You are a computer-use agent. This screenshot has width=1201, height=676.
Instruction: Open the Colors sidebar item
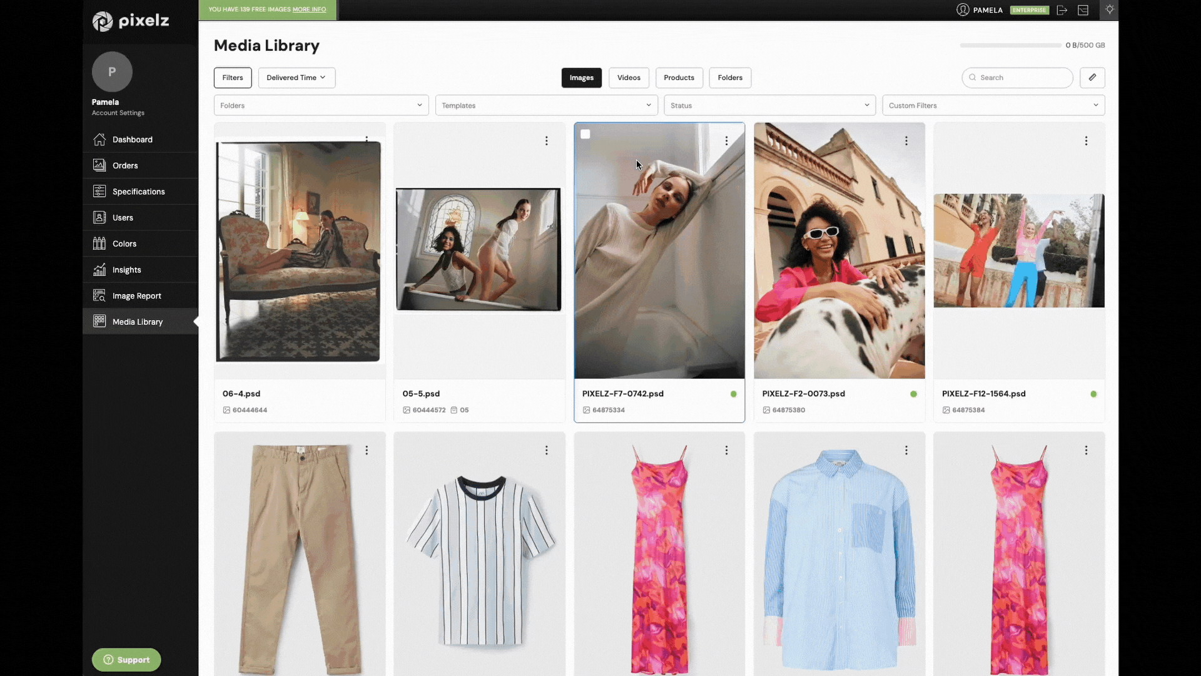pos(124,243)
